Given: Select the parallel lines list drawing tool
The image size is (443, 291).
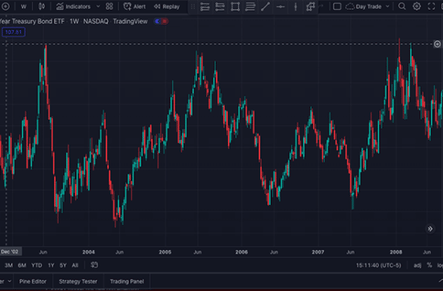Looking at the screenshot, I should pos(250,6).
